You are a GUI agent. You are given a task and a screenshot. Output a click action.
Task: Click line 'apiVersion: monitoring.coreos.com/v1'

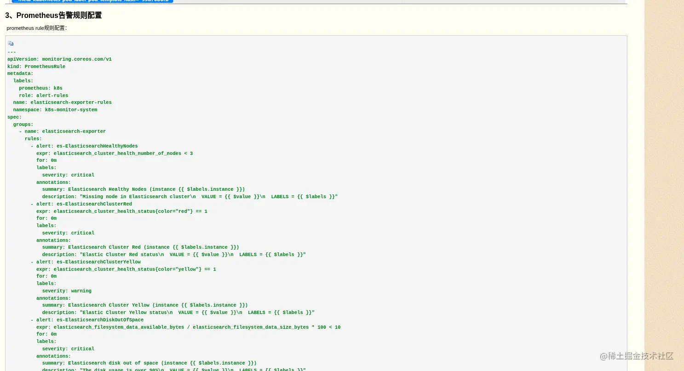pyautogui.click(x=59, y=59)
